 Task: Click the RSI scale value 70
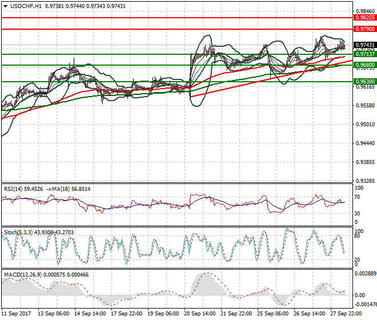pyautogui.click(x=357, y=197)
